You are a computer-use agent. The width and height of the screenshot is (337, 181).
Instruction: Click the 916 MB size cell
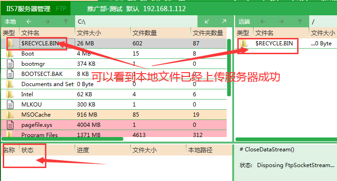pos(87,115)
